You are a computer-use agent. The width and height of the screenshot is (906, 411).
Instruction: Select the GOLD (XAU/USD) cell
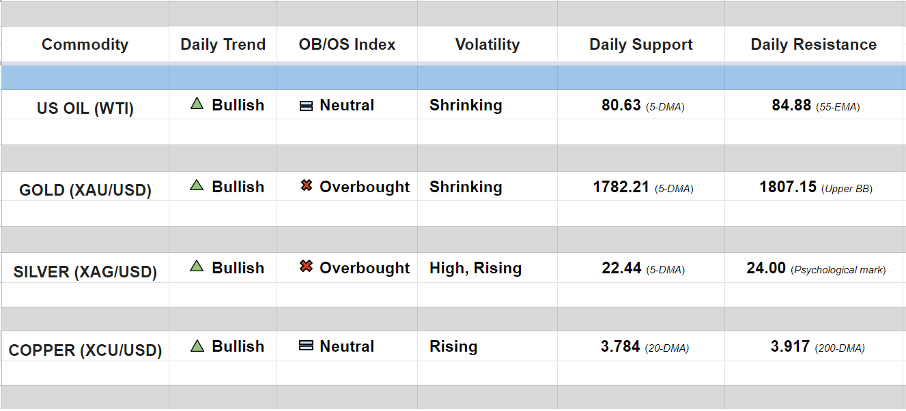point(85,190)
